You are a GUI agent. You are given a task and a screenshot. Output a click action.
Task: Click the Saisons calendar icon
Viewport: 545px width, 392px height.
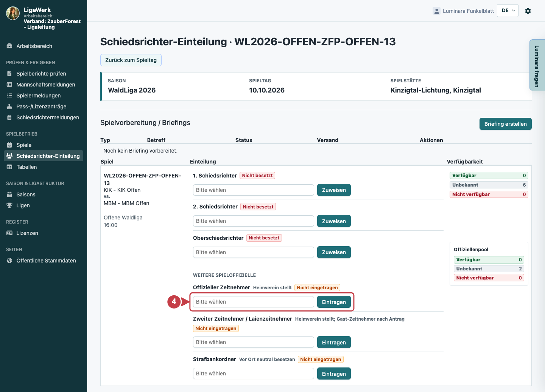(9, 194)
